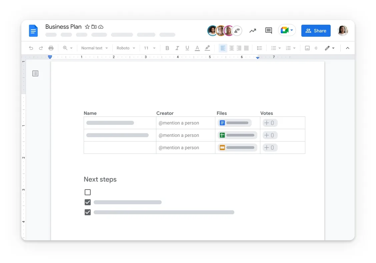The width and height of the screenshot is (376, 263).
Task: Open line spacing options
Action: tap(259, 48)
